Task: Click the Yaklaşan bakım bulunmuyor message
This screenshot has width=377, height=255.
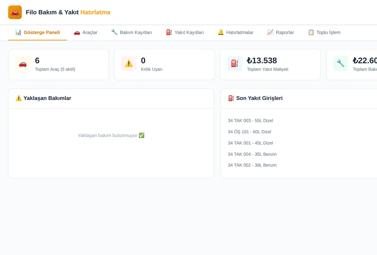Action: point(111,136)
